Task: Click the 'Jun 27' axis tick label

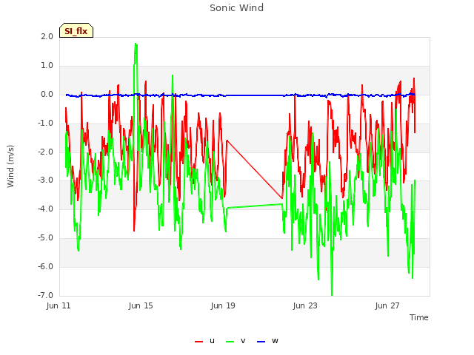Action: pos(387,305)
